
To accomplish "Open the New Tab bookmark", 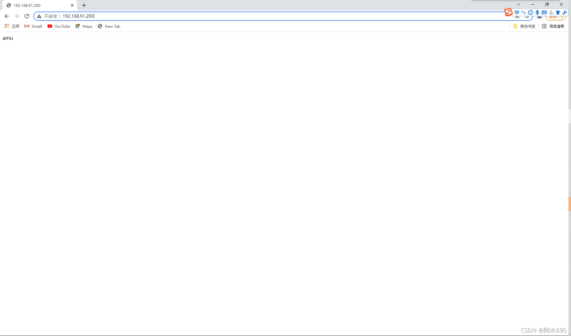I will coord(109,26).
